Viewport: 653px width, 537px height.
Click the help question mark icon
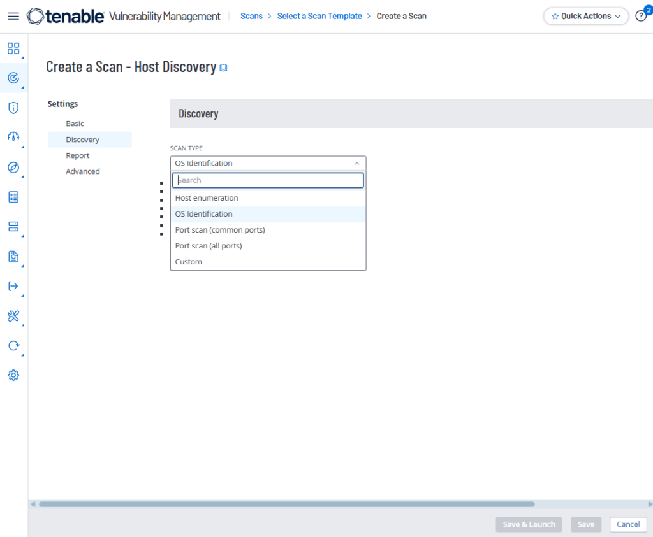[x=640, y=16]
